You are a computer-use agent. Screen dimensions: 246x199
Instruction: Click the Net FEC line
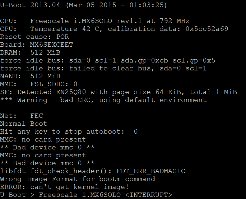point(22,116)
